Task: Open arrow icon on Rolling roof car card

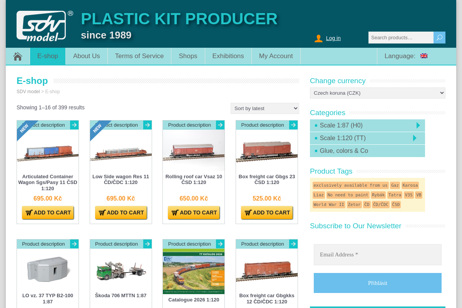Action: tap(220, 125)
